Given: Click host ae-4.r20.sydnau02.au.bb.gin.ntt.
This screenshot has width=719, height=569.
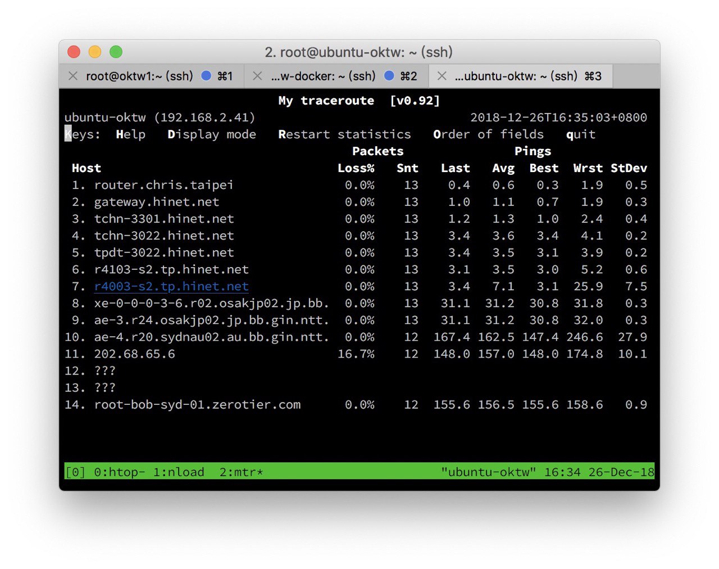Looking at the screenshot, I should coord(212,337).
